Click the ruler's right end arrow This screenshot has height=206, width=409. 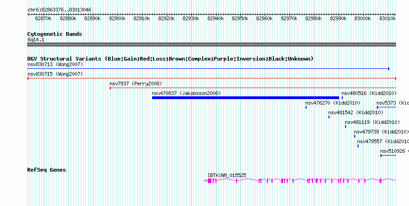pyautogui.click(x=395, y=14)
